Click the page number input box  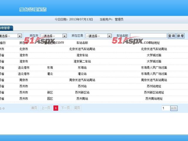(x=166, y=108)
